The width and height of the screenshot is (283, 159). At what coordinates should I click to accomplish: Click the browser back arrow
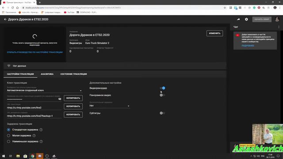click(x=3, y=8)
